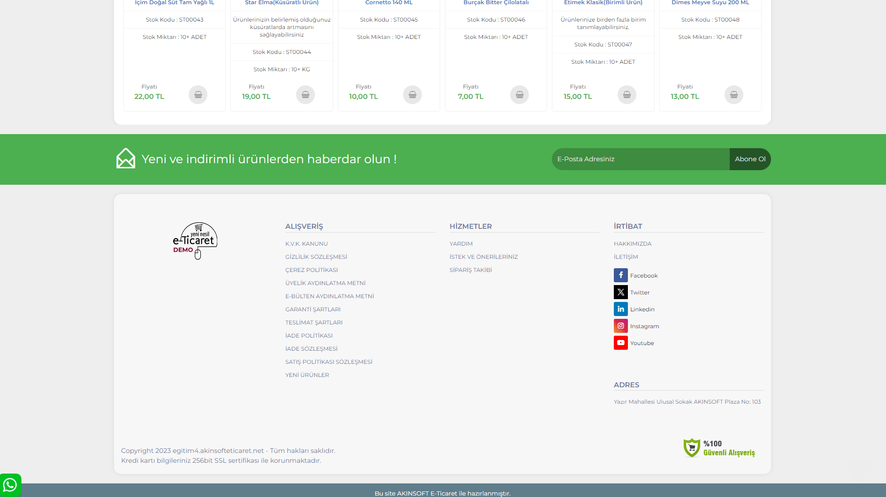Viewport: 886px width, 497px height.
Task: Open ÜYELİK AYDINLATMA METNİ link
Action: click(325, 283)
